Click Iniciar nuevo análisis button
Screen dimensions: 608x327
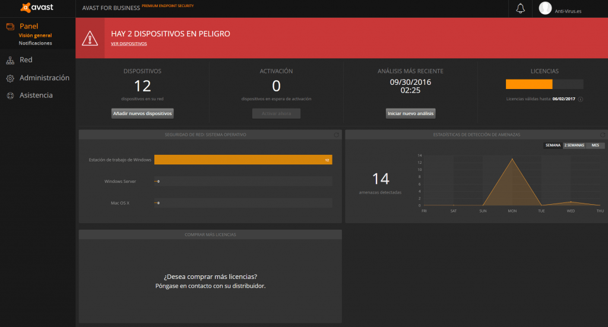pos(411,113)
